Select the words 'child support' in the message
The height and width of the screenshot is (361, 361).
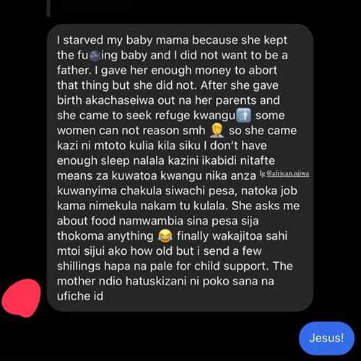(x=231, y=266)
